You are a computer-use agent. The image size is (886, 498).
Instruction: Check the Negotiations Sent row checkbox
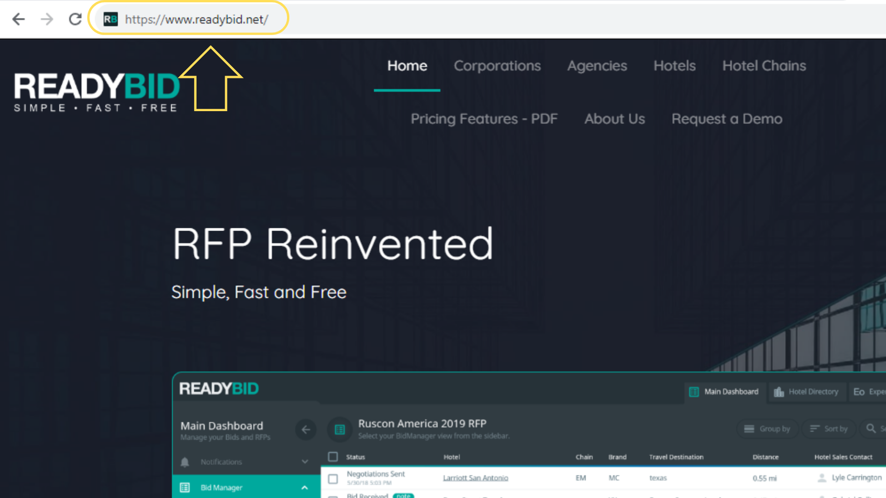[333, 479]
